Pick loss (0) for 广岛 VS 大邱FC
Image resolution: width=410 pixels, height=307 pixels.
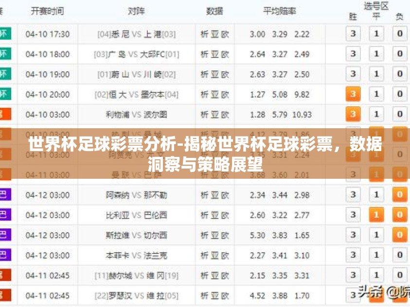click(399, 54)
